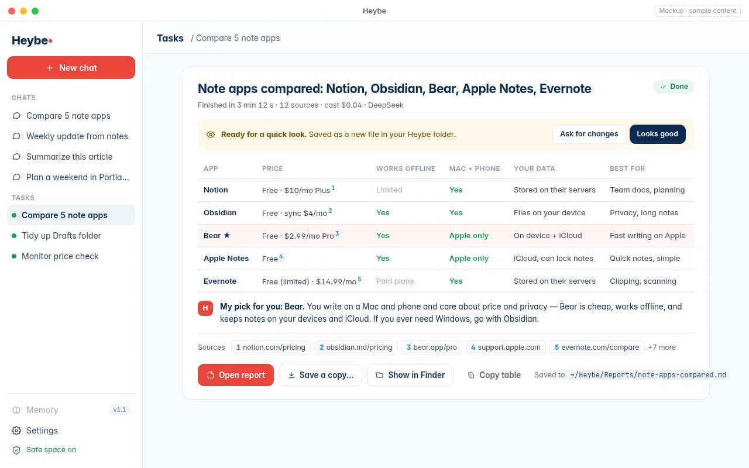The width and height of the screenshot is (749, 468).
Task: Select the Tidy up Drafts folder task
Action: click(71, 236)
